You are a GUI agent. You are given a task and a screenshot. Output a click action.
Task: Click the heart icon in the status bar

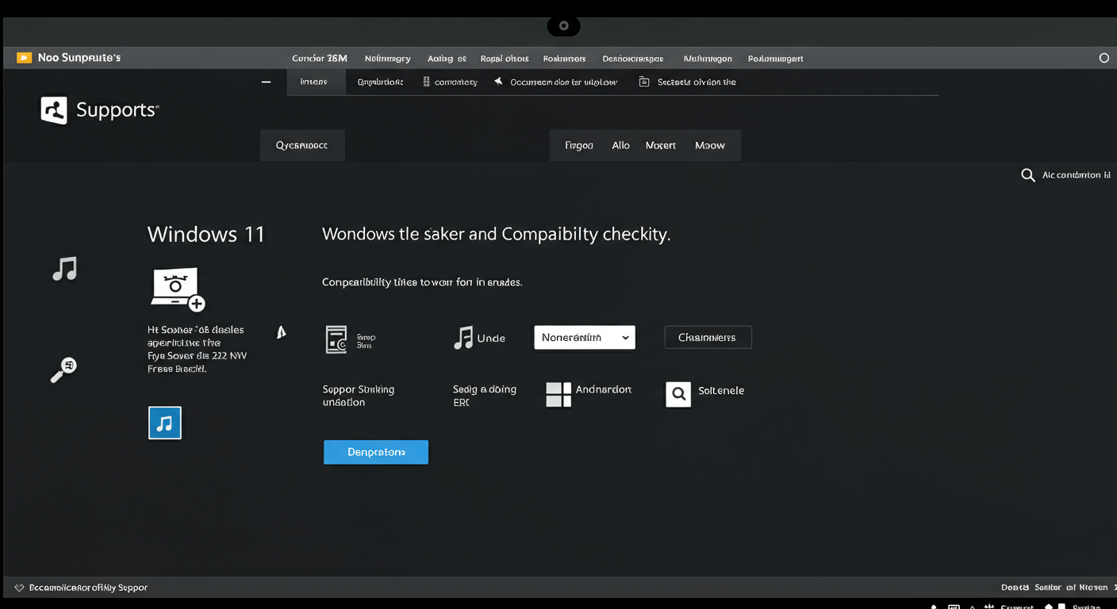click(19, 588)
